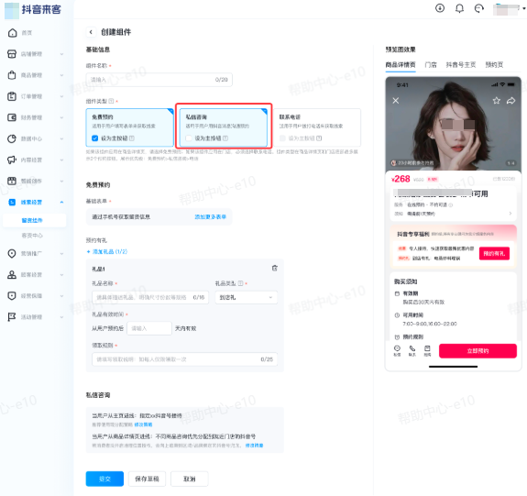Click the 保存草稿 save draft button
The width and height of the screenshot is (527, 496).
pos(147,479)
